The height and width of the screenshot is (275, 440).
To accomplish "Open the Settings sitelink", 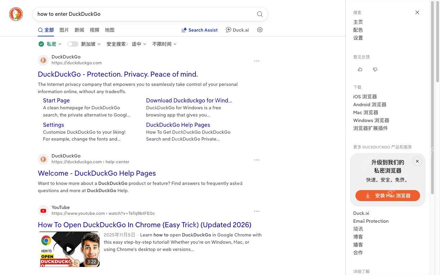I will 54,125.
